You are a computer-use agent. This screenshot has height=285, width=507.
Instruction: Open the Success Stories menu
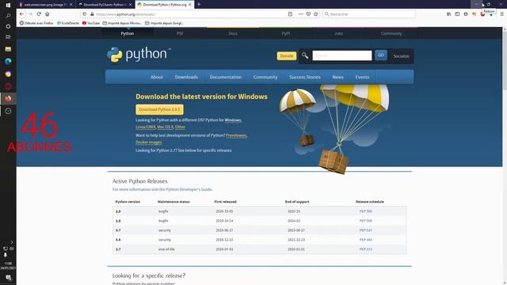(305, 77)
